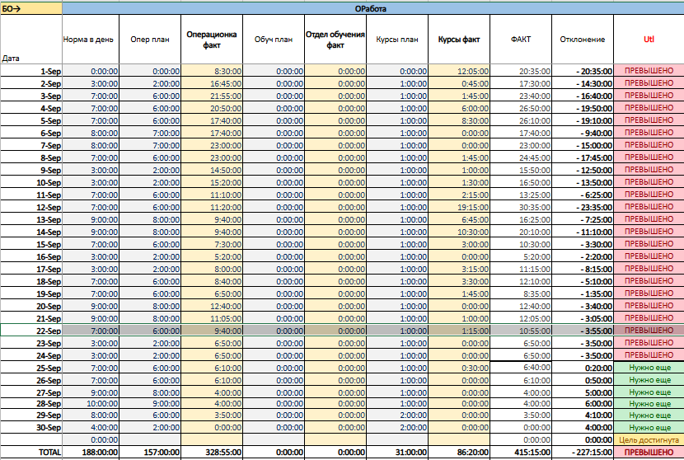
Task: Select the total fact '415:15:00' cell
Action: pyautogui.click(x=521, y=453)
